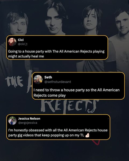
Task: Click the rightmost band member's face
Action: click(x=123, y=24)
